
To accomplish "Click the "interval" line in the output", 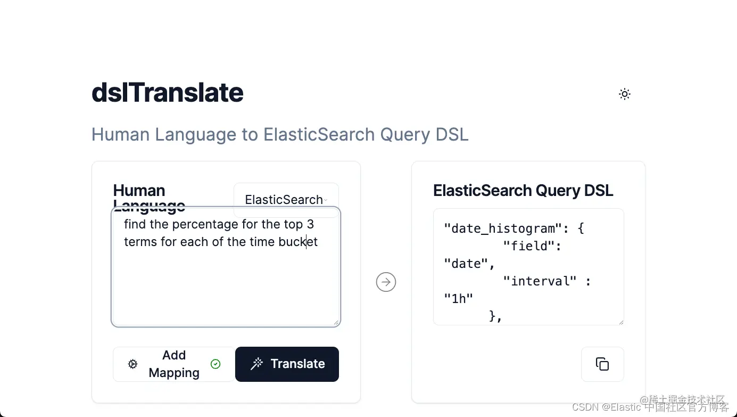I will (546, 281).
